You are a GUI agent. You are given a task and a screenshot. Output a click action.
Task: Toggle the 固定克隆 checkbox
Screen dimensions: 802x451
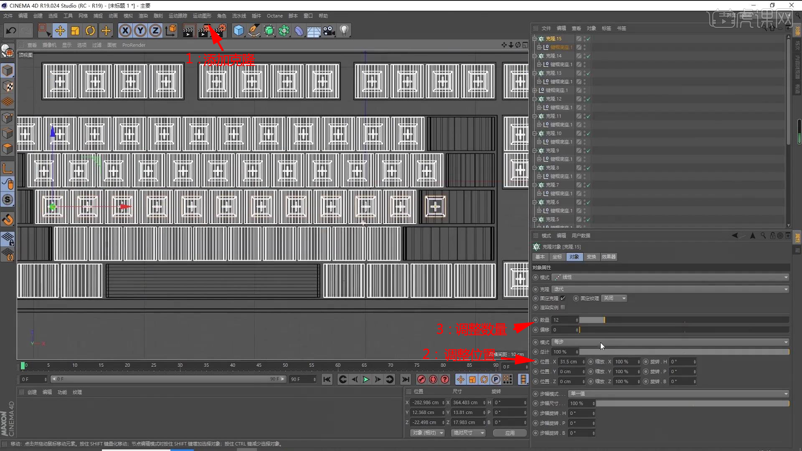(563, 298)
